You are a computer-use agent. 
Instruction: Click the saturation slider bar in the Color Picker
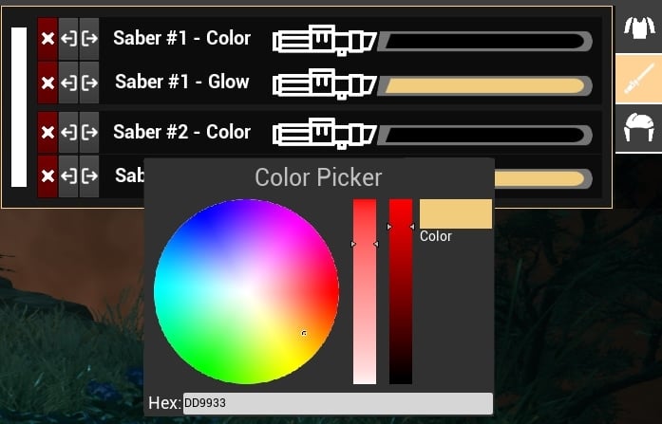[x=365, y=291]
